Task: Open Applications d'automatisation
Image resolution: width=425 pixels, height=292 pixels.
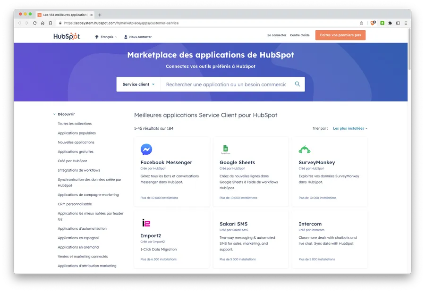Action: 82,229
